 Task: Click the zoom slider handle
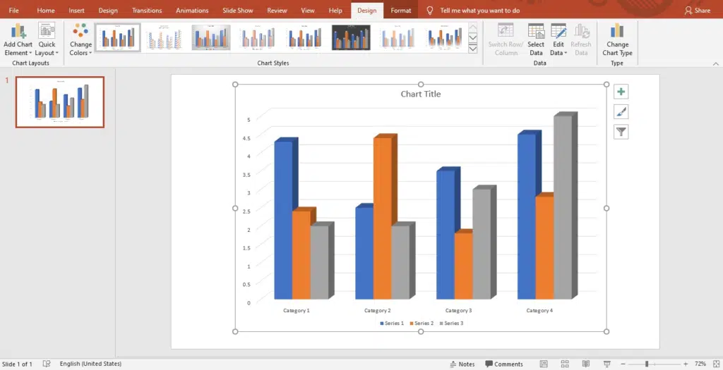[647, 364]
